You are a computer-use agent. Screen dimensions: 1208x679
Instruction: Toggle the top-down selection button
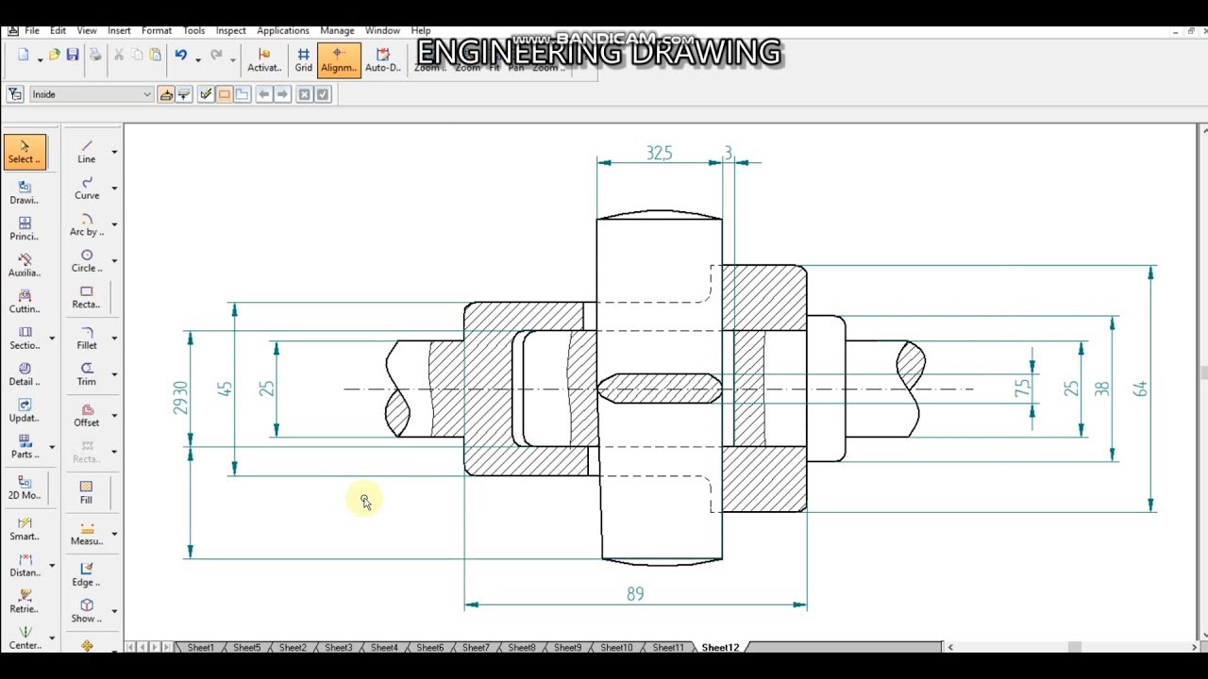point(166,94)
